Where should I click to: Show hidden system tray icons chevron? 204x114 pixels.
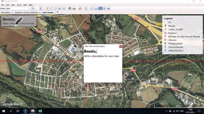166,111
